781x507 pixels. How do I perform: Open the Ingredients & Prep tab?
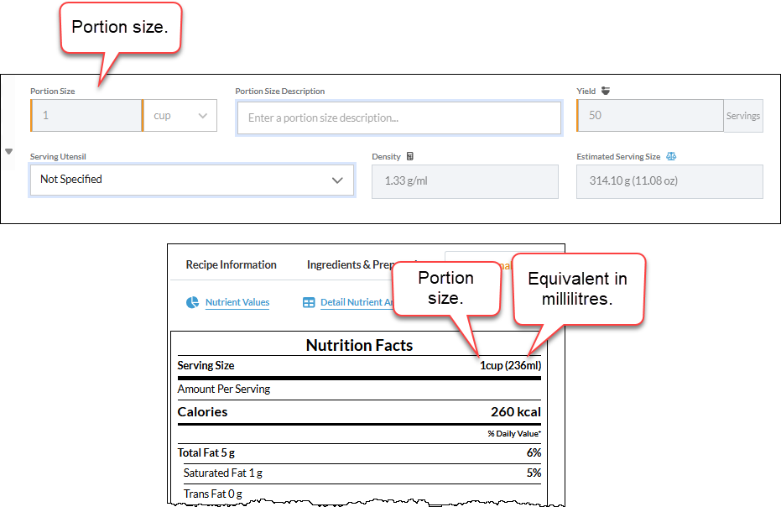(351, 264)
